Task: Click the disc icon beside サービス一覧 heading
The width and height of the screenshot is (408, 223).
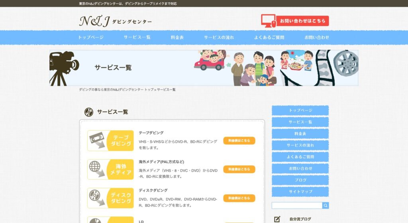Action: [88, 112]
